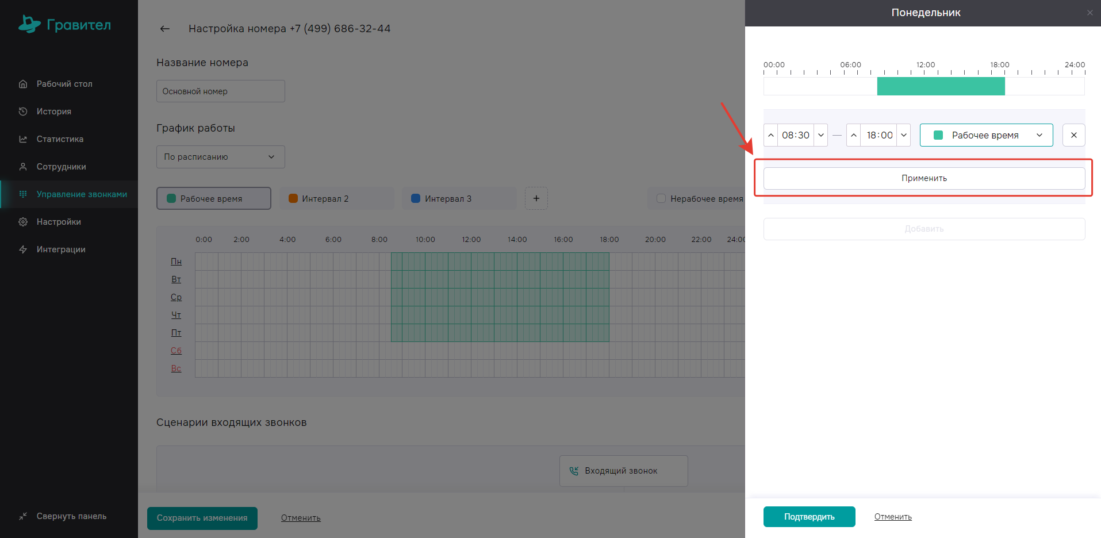The width and height of the screenshot is (1101, 538).
Task: Remove the time interval with the X button
Action: pos(1073,135)
